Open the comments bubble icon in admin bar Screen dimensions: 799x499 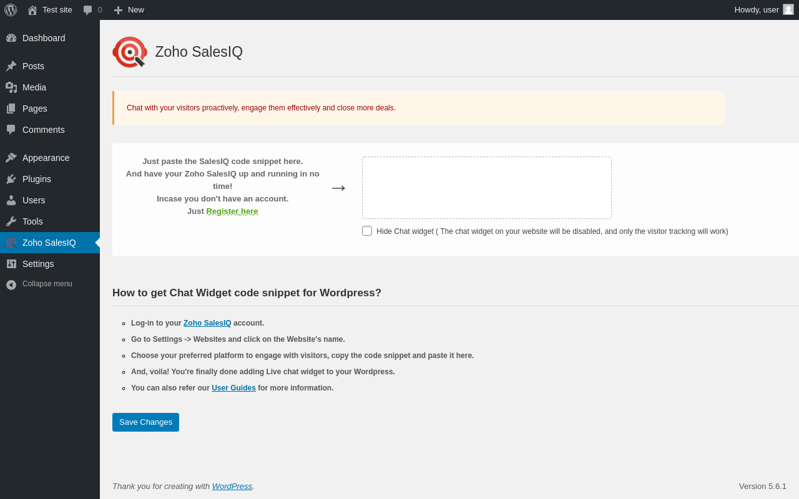pyautogui.click(x=88, y=10)
